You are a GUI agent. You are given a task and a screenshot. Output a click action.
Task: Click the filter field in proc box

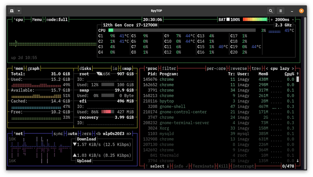(169, 68)
